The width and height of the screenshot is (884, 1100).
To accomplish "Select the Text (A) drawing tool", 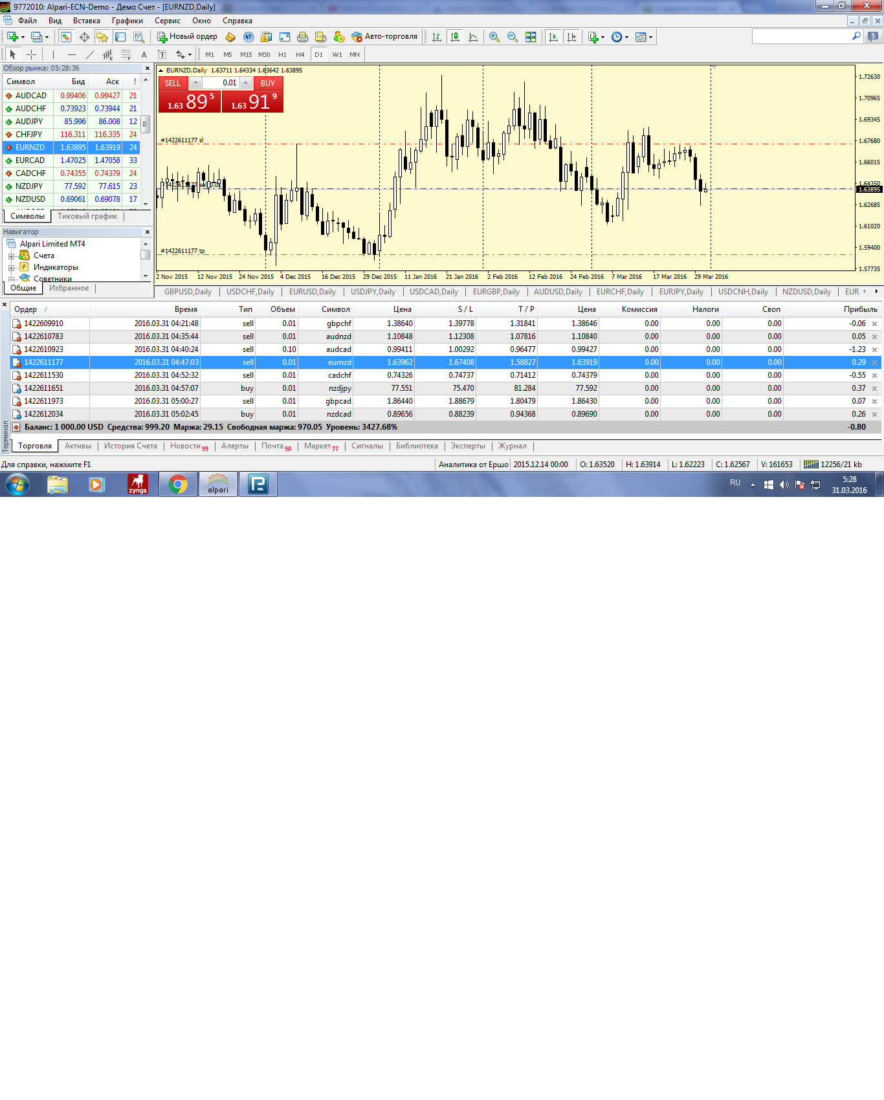I will click(x=144, y=55).
